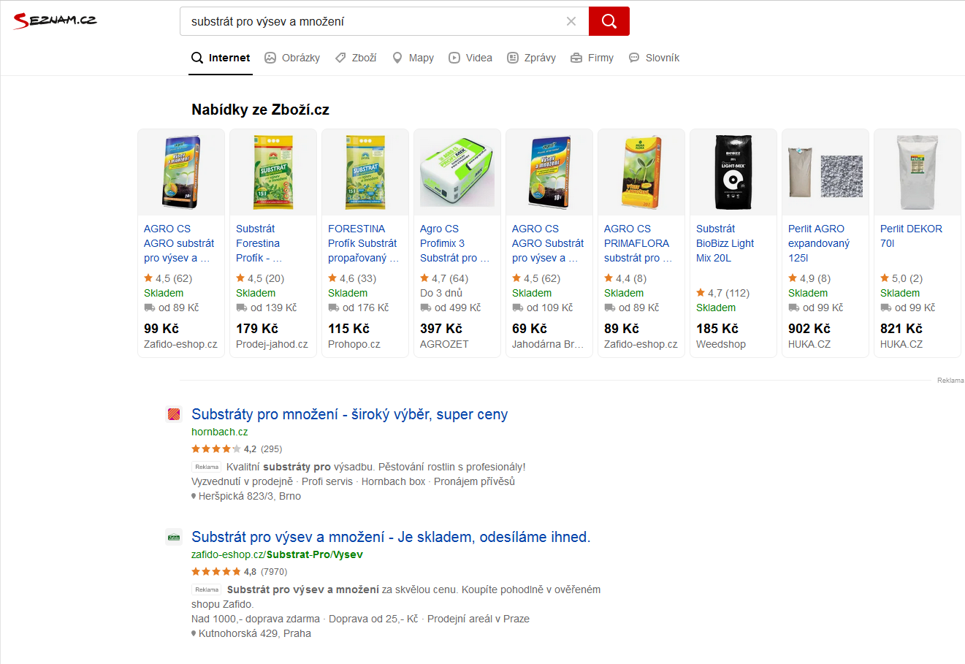Screen dimensions: 965x664
Task: Click Perlit AGRO expandovaný 125l link
Action: tap(818, 243)
